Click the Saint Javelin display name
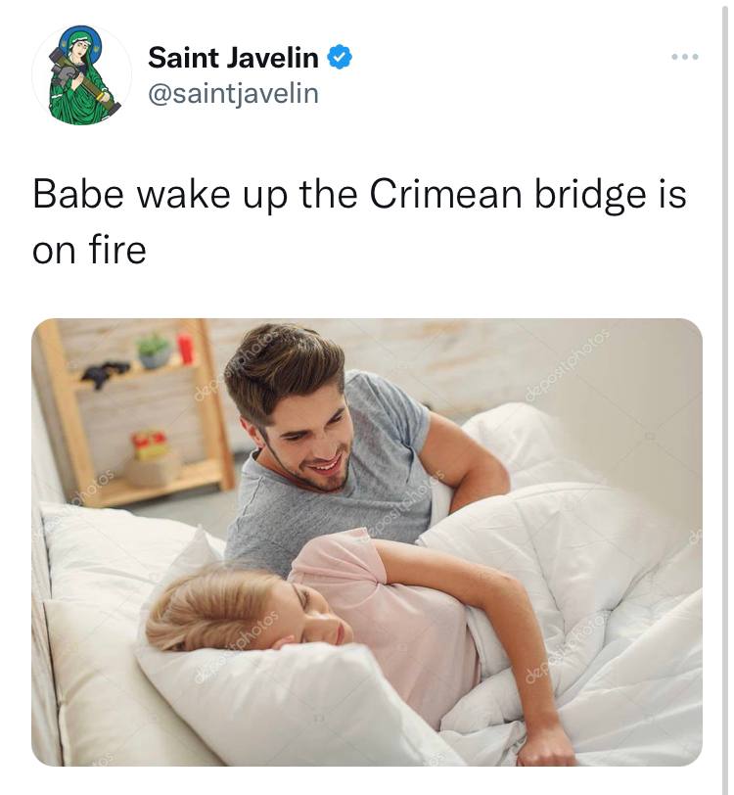Image resolution: width=734 pixels, height=795 pixels. click(233, 57)
